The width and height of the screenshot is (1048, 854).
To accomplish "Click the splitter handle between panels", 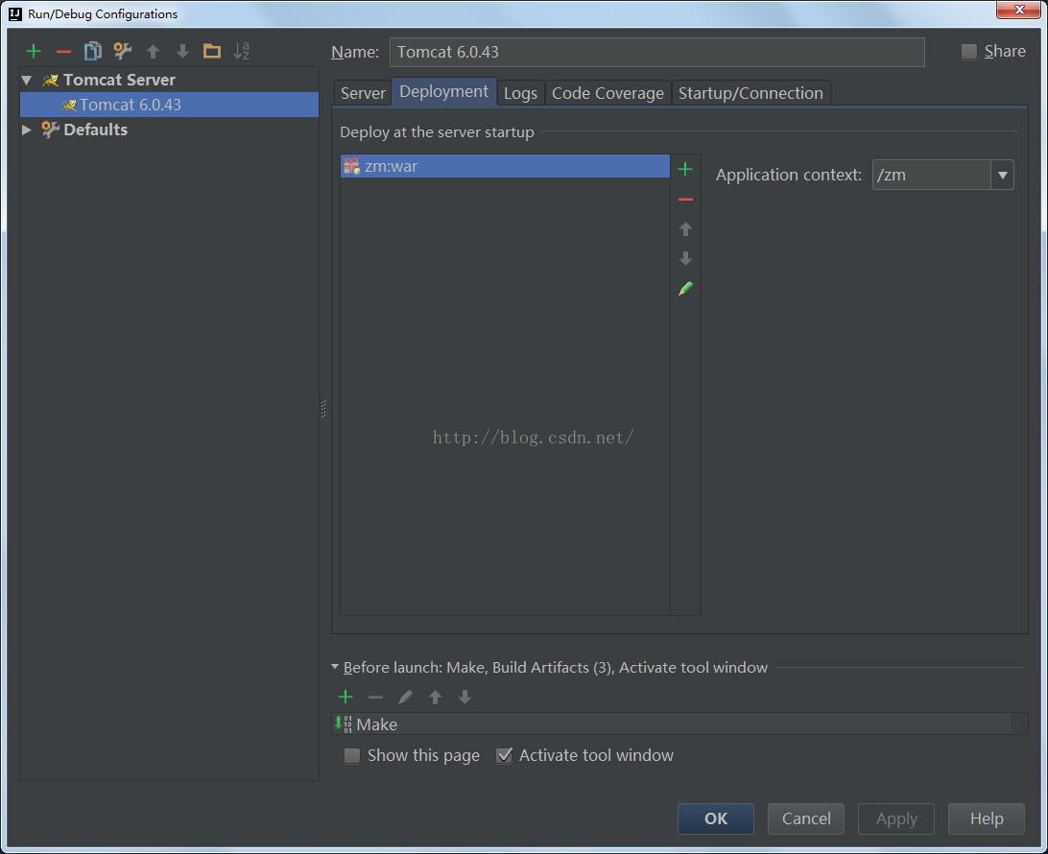I will (323, 409).
